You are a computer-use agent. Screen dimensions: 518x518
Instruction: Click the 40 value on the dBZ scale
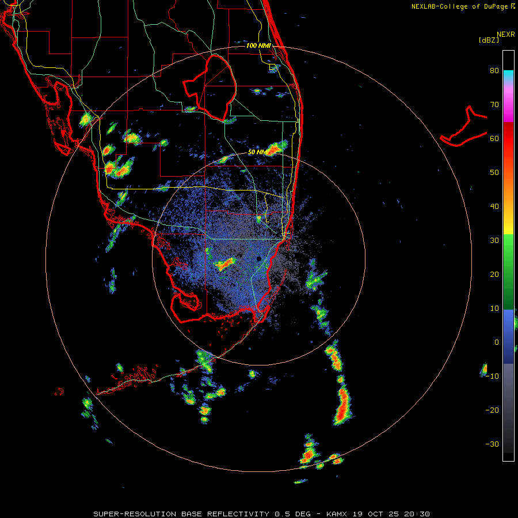click(494, 207)
